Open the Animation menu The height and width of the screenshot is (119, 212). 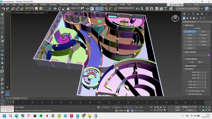(x=53, y=5)
